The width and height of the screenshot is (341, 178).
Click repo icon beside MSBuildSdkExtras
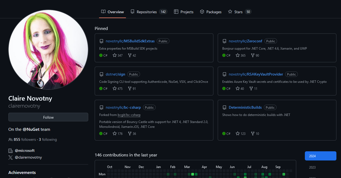coord(101,41)
